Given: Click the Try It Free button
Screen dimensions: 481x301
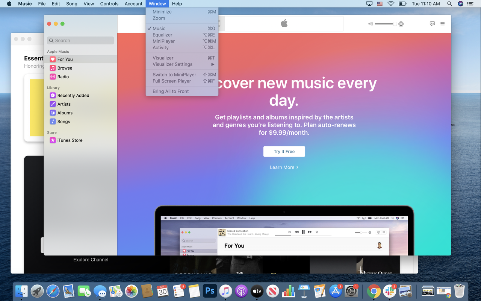Looking at the screenshot, I should click(x=284, y=152).
